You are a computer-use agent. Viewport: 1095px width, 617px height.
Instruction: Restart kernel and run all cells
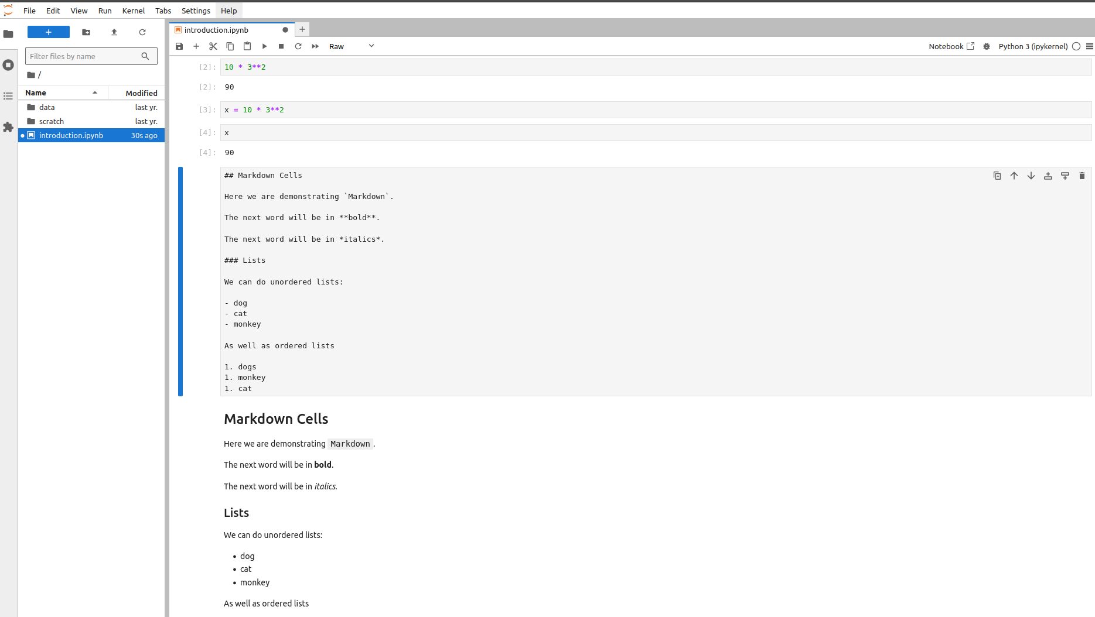point(315,46)
